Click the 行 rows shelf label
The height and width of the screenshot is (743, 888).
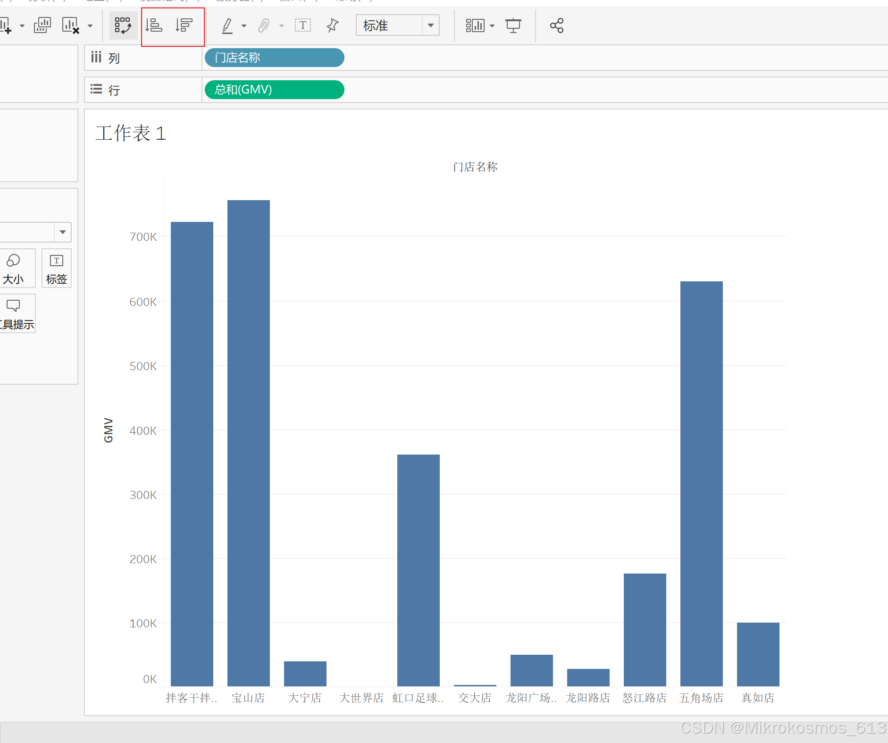click(x=114, y=90)
